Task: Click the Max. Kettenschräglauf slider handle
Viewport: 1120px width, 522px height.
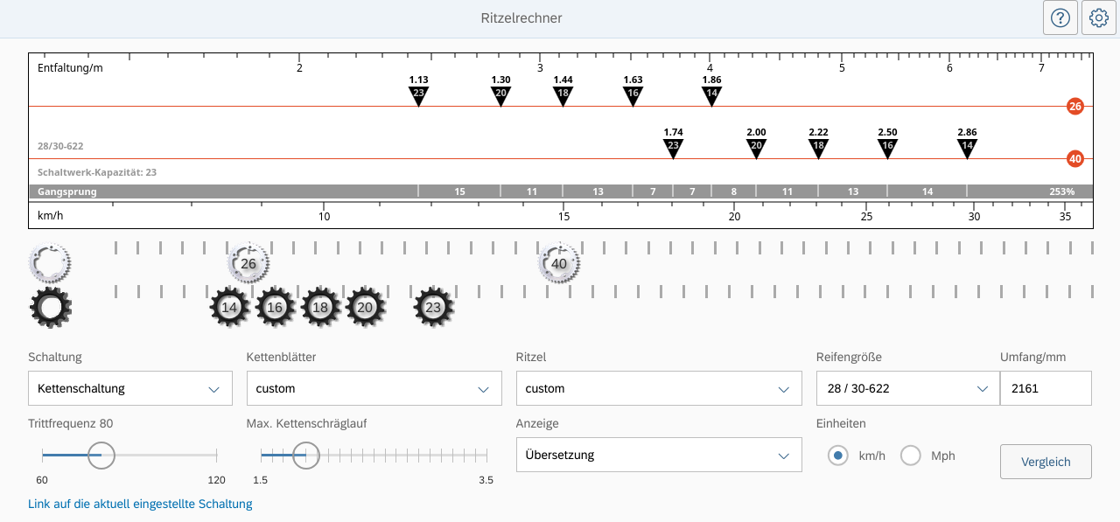Action: point(305,455)
